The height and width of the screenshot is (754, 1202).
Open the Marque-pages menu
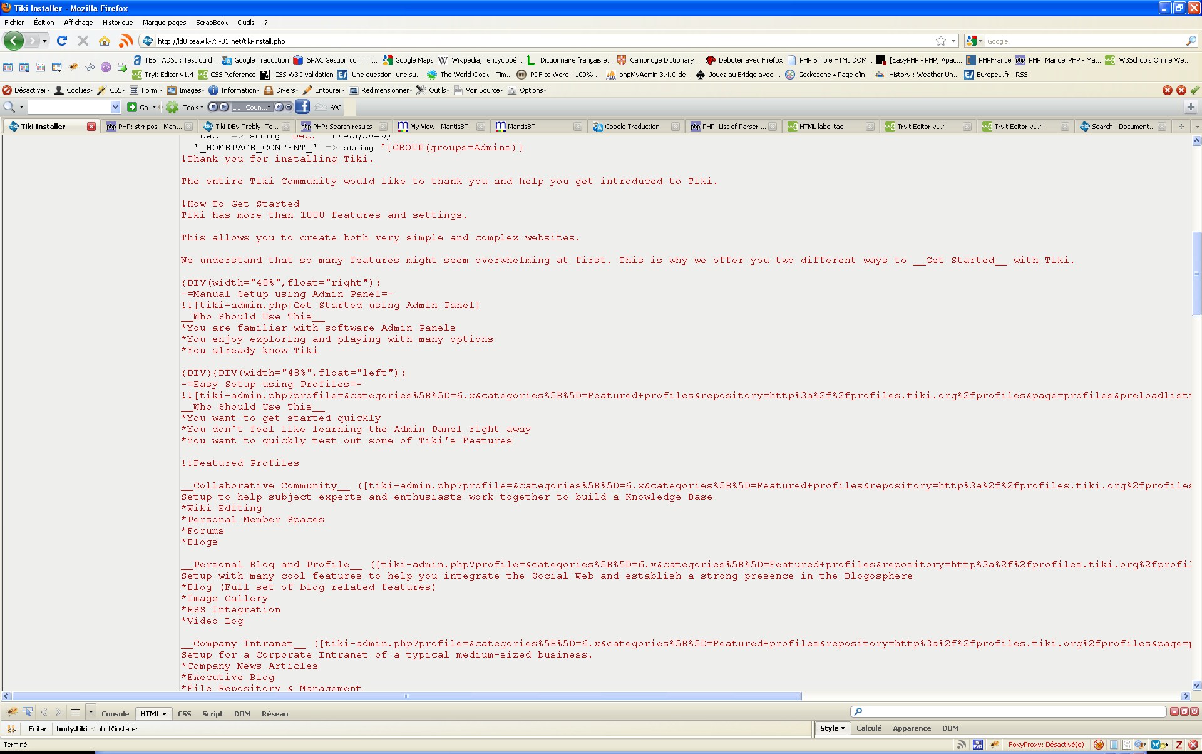pyautogui.click(x=164, y=23)
